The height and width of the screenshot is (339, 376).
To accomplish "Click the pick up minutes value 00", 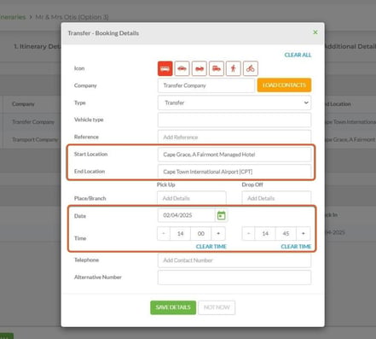I will coord(201,234).
